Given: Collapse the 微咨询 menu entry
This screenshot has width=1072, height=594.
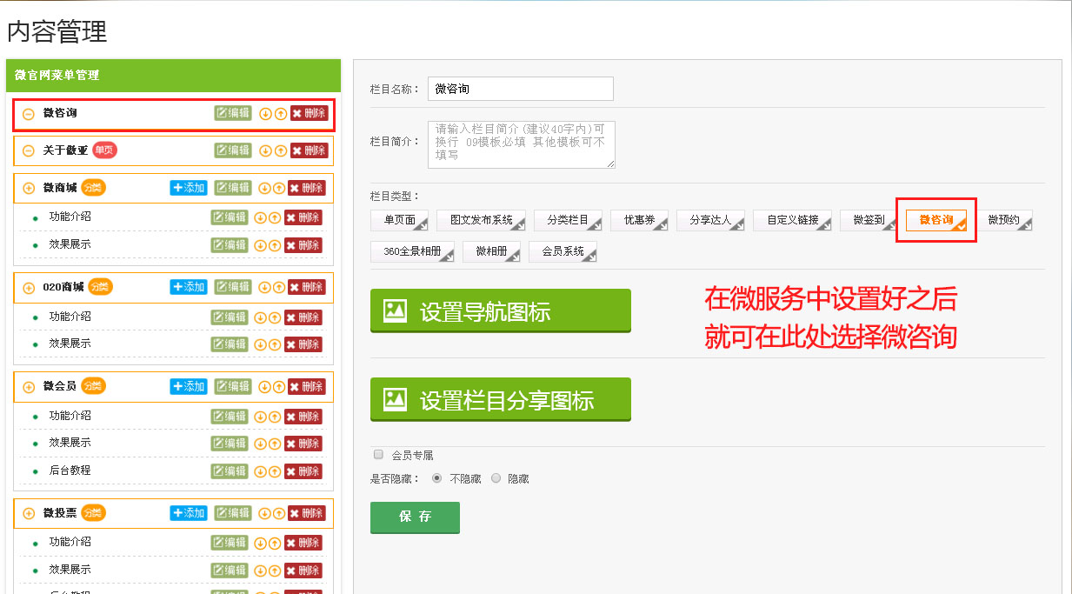Looking at the screenshot, I should click(x=29, y=114).
